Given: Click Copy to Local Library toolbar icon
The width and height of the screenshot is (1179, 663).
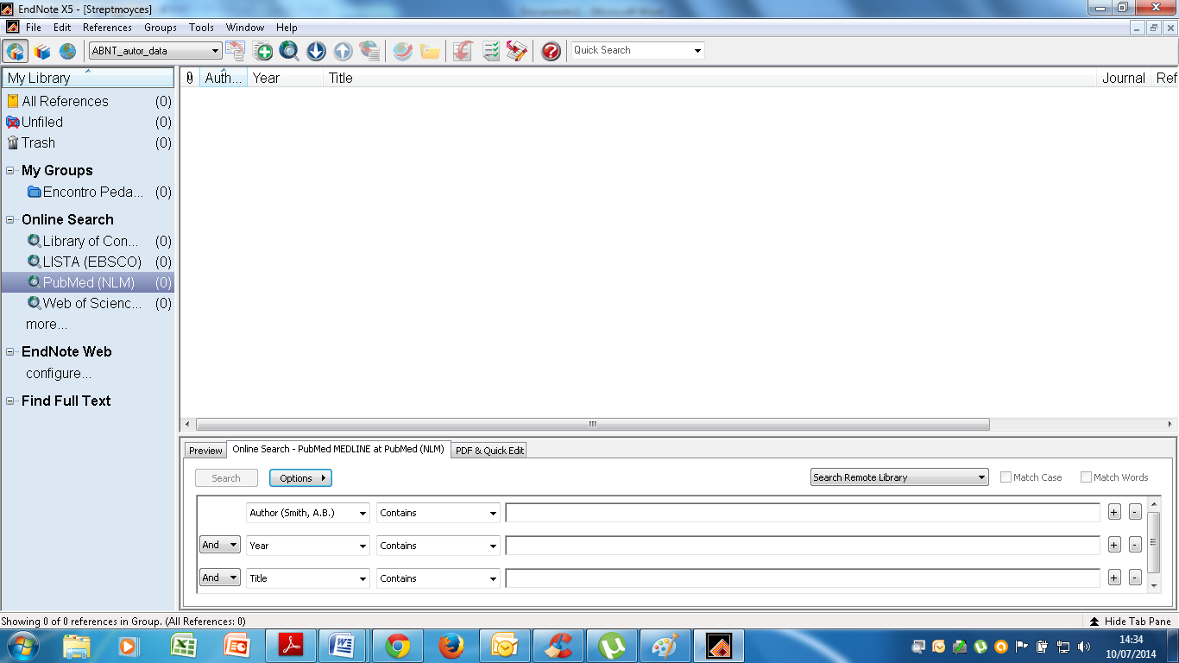Looking at the screenshot, I should click(x=236, y=51).
